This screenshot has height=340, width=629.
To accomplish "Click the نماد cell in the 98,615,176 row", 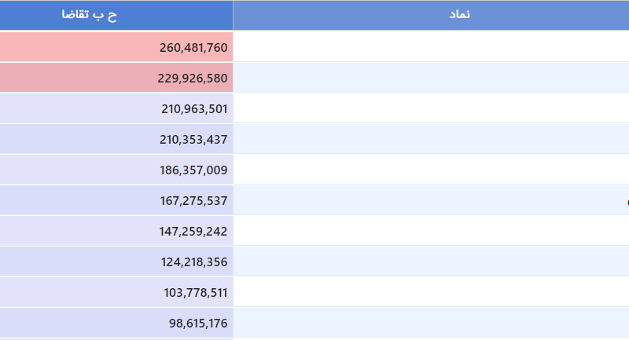I will pyautogui.click(x=431, y=323).
